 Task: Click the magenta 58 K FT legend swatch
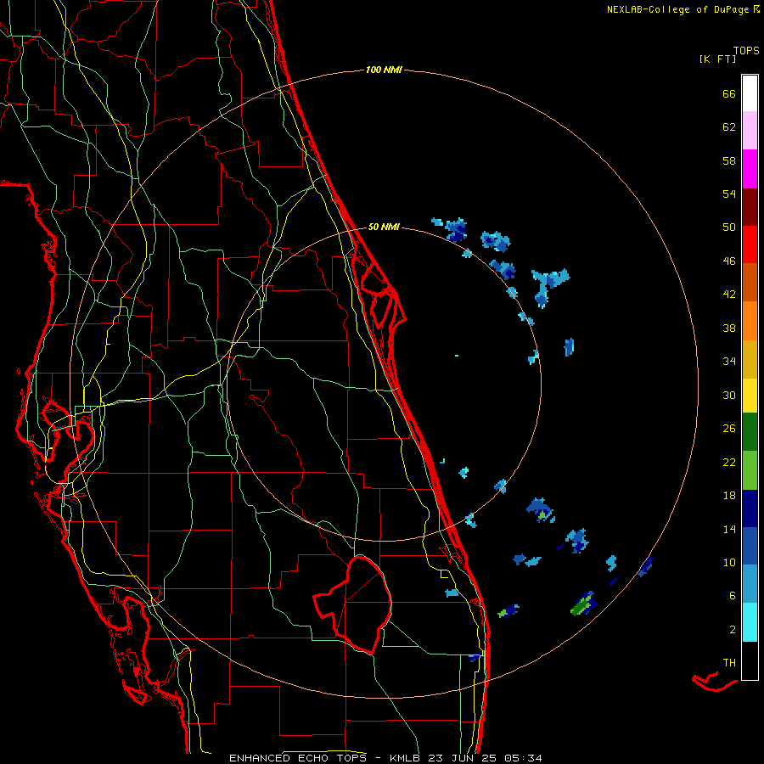click(750, 169)
